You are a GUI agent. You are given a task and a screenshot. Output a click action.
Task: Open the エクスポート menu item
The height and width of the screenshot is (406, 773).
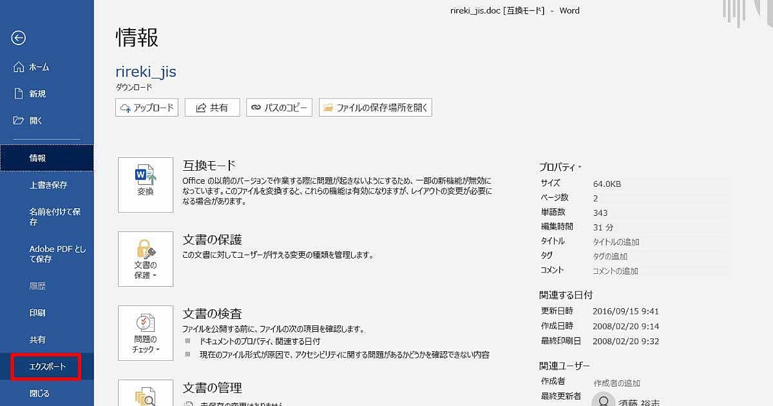(x=47, y=367)
